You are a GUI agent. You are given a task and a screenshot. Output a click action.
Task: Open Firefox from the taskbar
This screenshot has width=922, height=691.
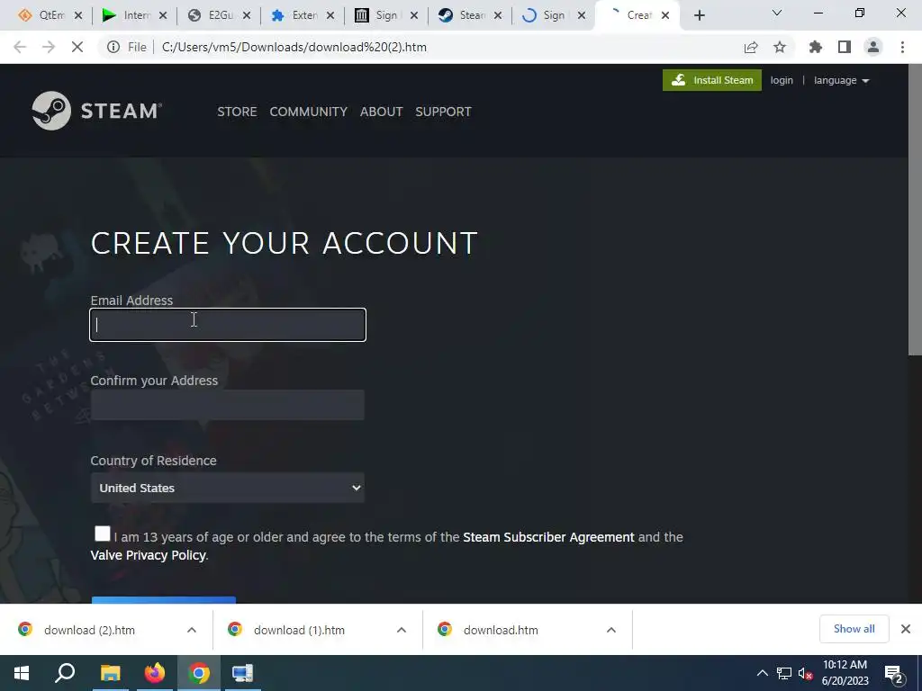[x=155, y=673]
